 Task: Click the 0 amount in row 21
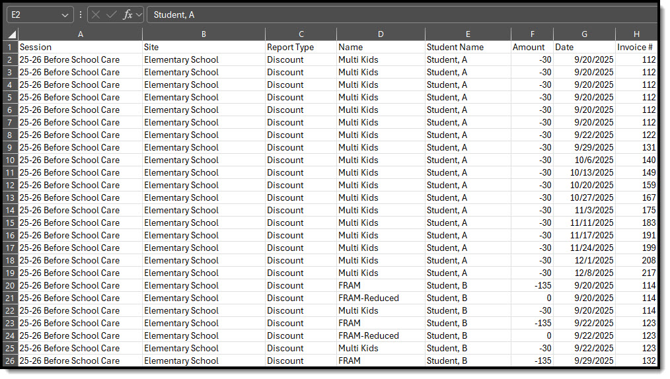532,298
